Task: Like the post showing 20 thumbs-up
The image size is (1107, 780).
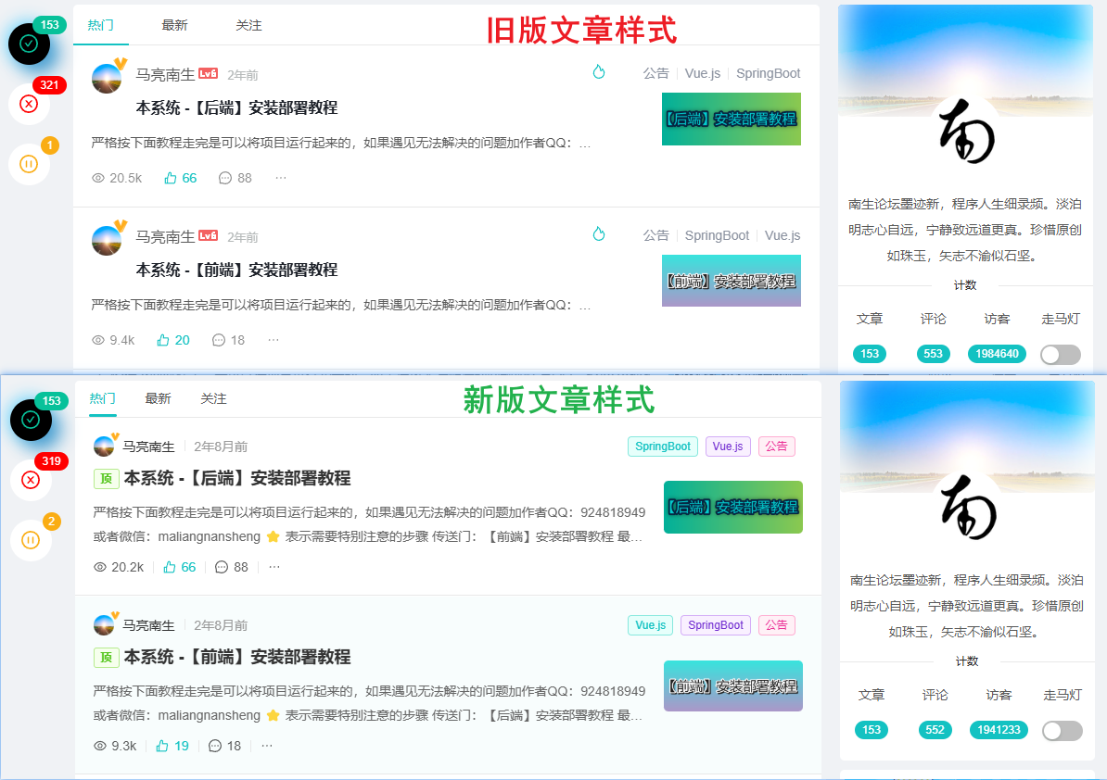Action: 163,340
